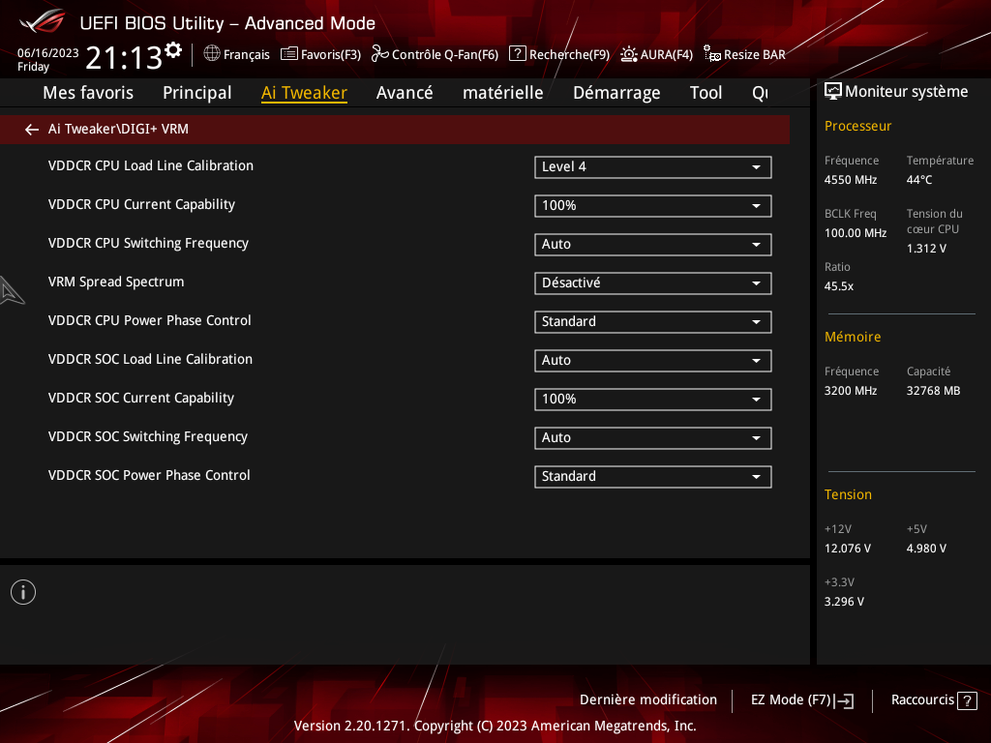Open VDDCR SOC Load Line Calibration dropdown
Image resolution: width=991 pixels, height=743 pixels.
tap(653, 361)
